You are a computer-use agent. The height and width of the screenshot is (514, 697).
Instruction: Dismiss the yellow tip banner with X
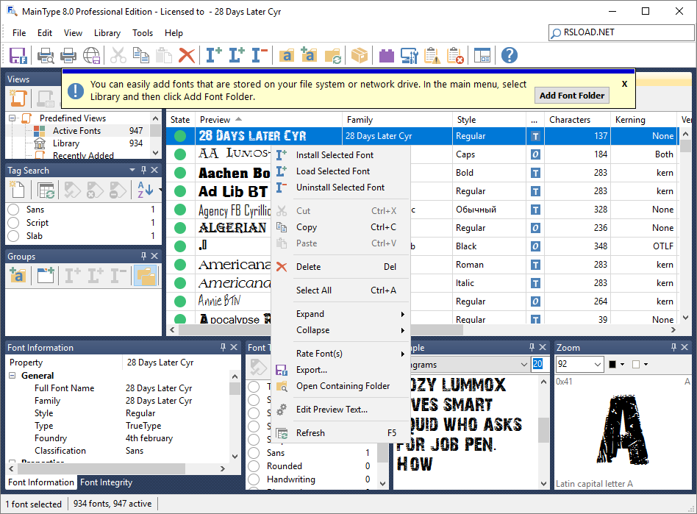point(624,84)
